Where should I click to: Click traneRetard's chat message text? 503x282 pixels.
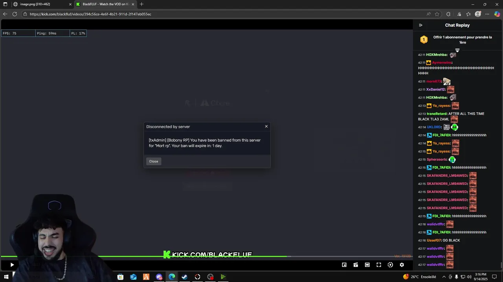pyautogui.click(x=451, y=116)
